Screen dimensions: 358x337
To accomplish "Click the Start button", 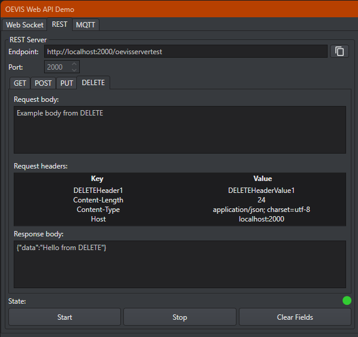I will [x=64, y=317].
